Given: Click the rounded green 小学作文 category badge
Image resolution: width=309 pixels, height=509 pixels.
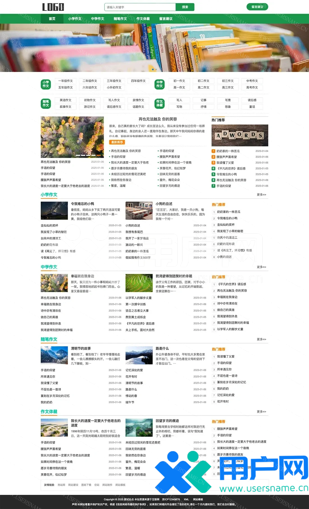Looking at the screenshot, I should [46, 84].
